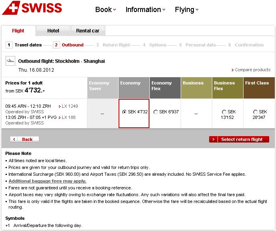Select the Economy Flex SEK 6'937 fare
Image resolution: width=276 pixels, height=231 pixels.
155,112
